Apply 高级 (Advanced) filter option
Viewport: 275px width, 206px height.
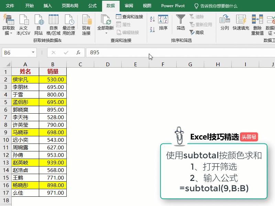198,32
